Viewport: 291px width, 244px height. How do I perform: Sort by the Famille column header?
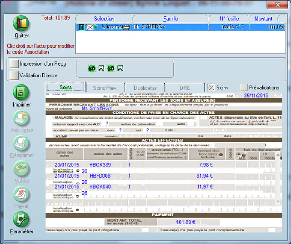(x=170, y=19)
